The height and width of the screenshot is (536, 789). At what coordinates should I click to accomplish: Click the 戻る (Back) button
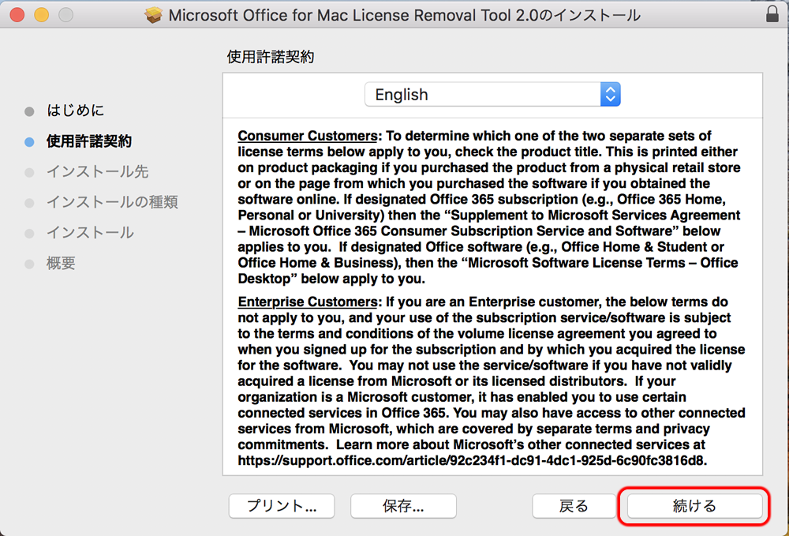tap(574, 506)
